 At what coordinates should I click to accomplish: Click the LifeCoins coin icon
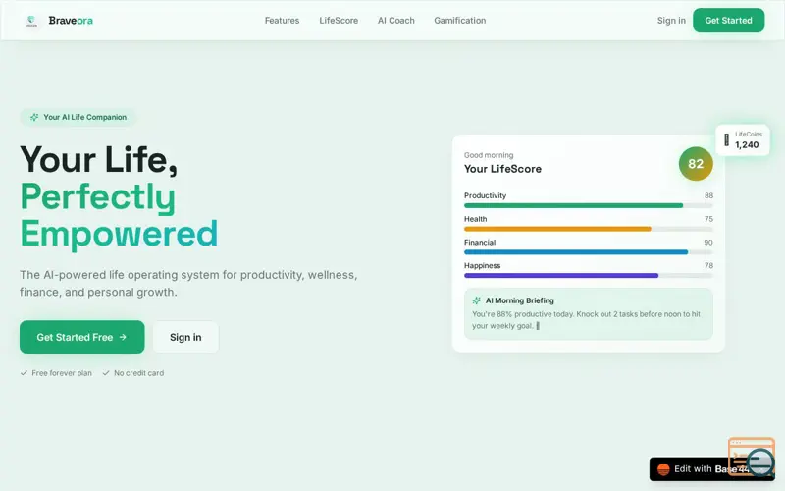click(726, 139)
